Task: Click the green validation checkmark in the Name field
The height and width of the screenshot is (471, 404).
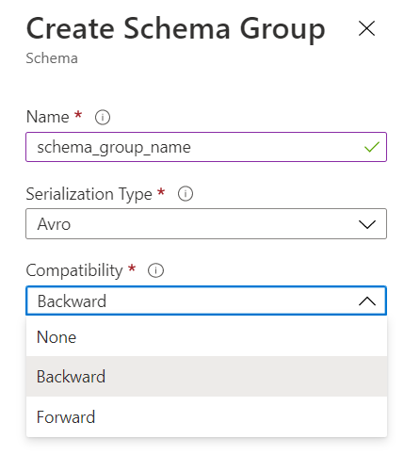Action: [372, 147]
